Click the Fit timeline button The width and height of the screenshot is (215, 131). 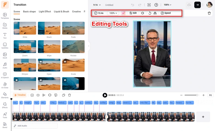210,95
